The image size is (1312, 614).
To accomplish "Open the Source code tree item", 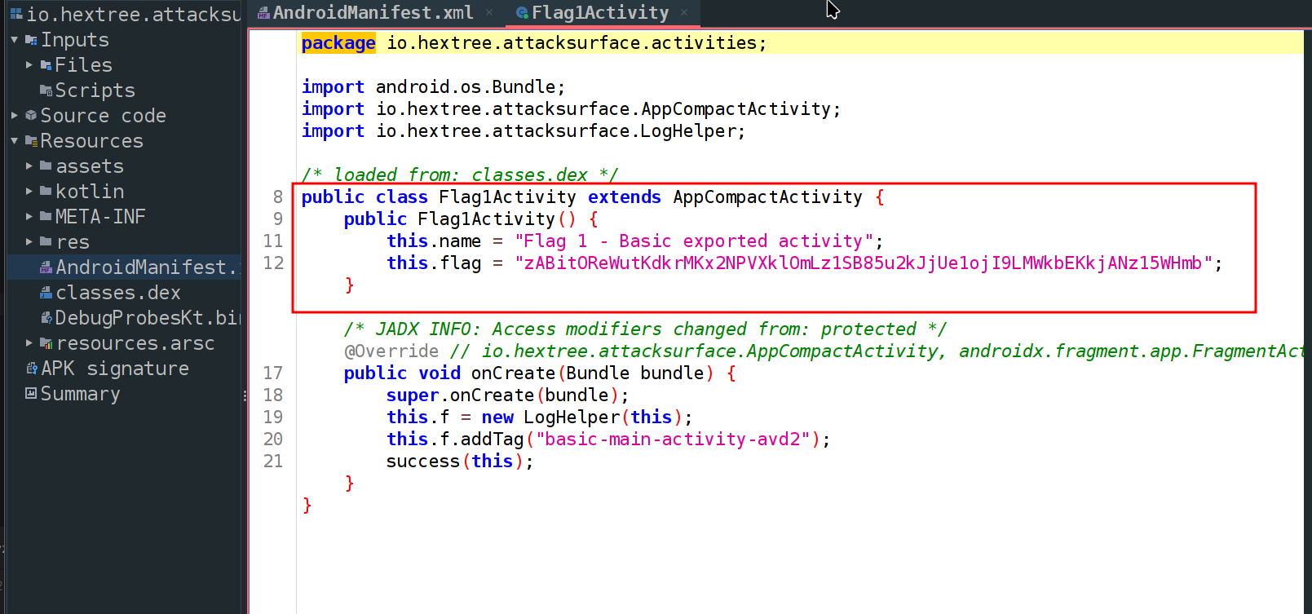I will [104, 116].
